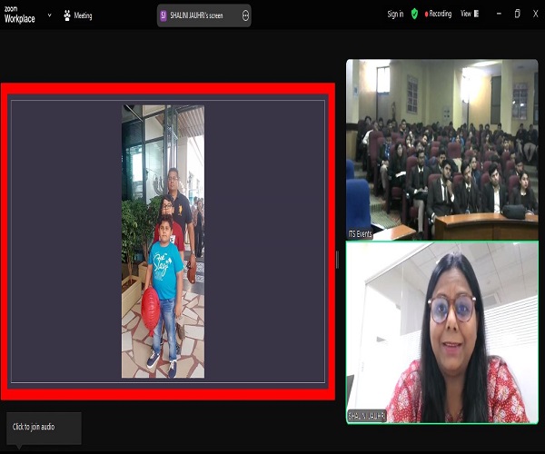Click the Recording status label
The image size is (545, 454).
441,15
